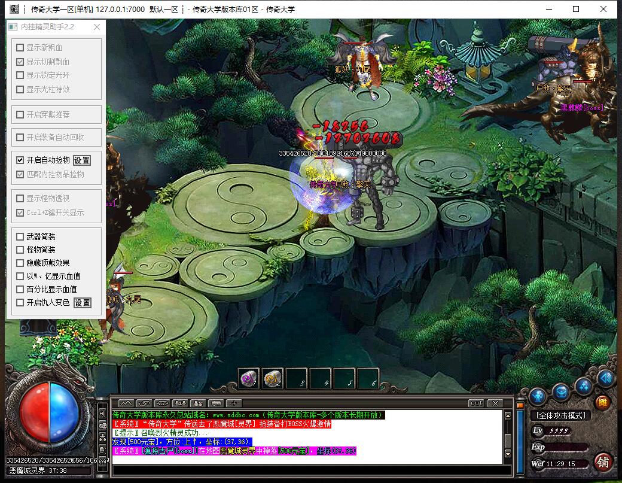The image size is (622, 483).
Task: Click the private chat channel side icon
Action: pos(103,450)
